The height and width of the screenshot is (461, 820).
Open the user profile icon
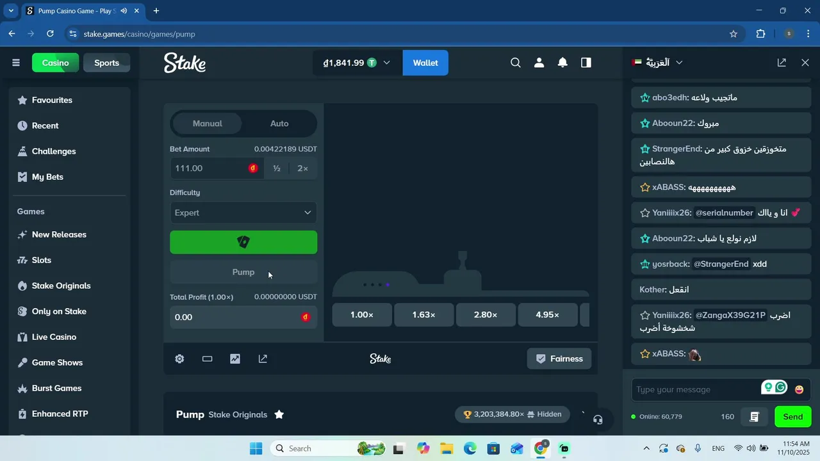[x=539, y=63]
